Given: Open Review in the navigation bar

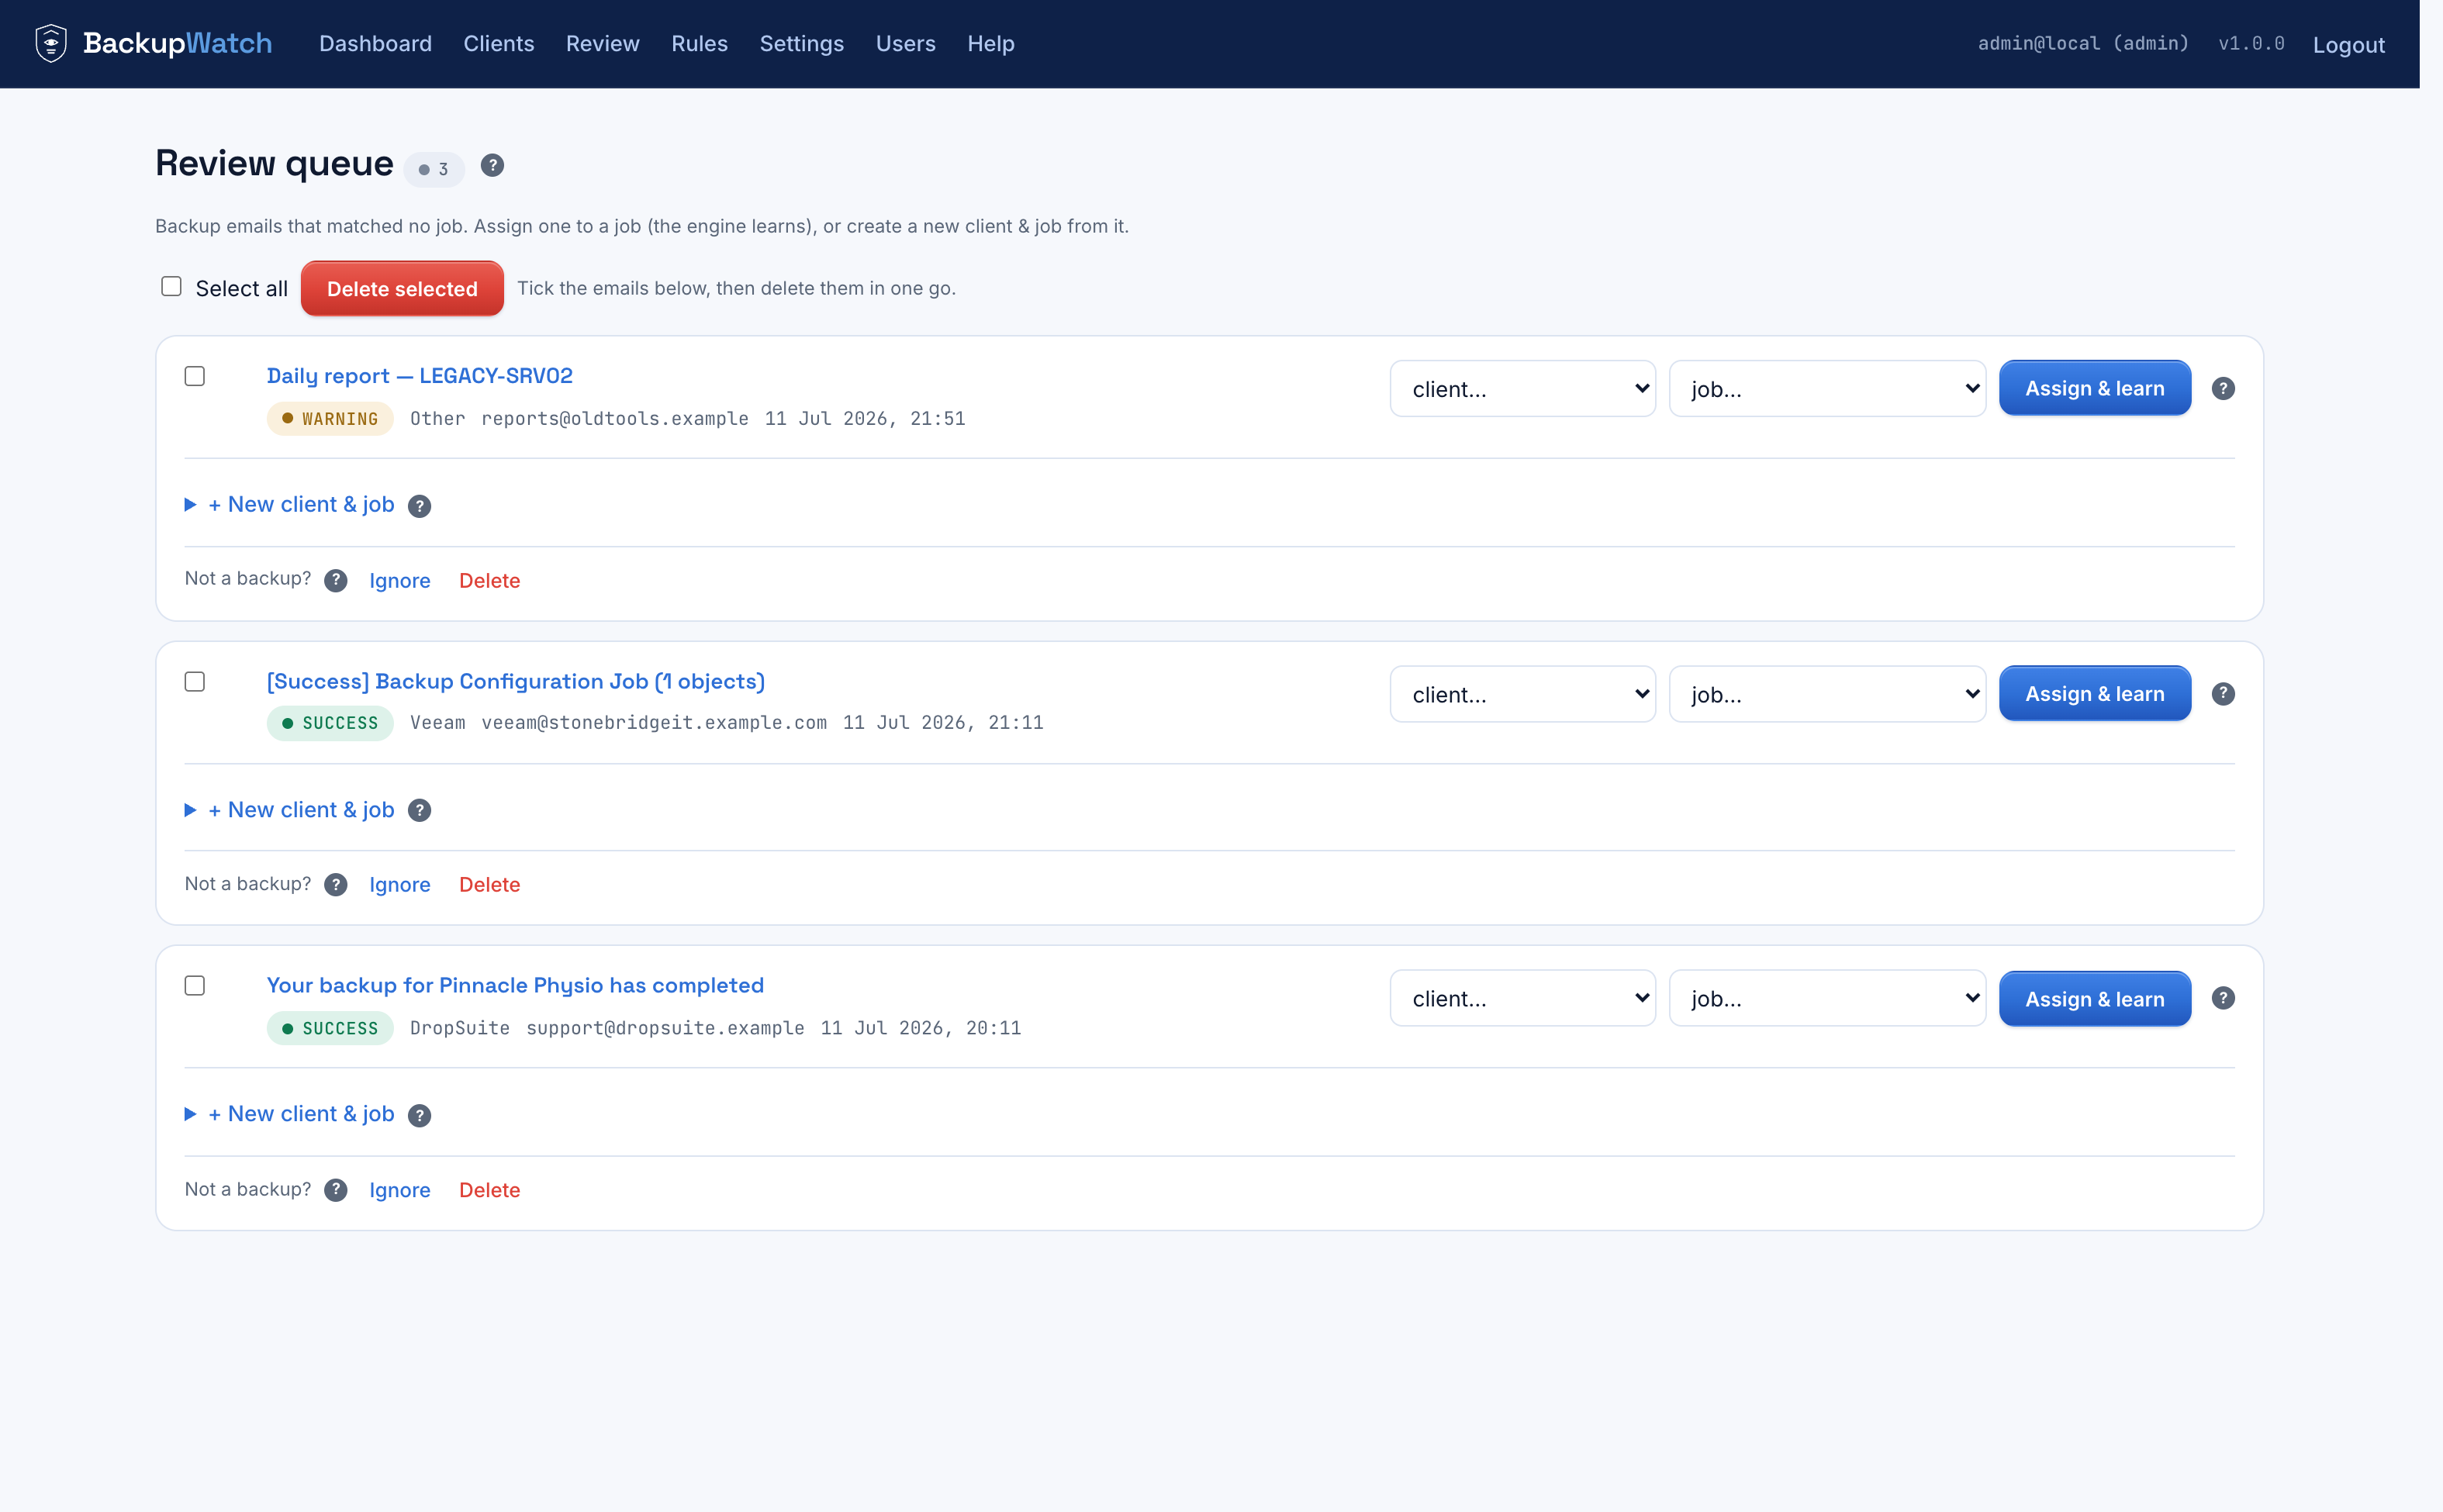Looking at the screenshot, I should pos(602,44).
